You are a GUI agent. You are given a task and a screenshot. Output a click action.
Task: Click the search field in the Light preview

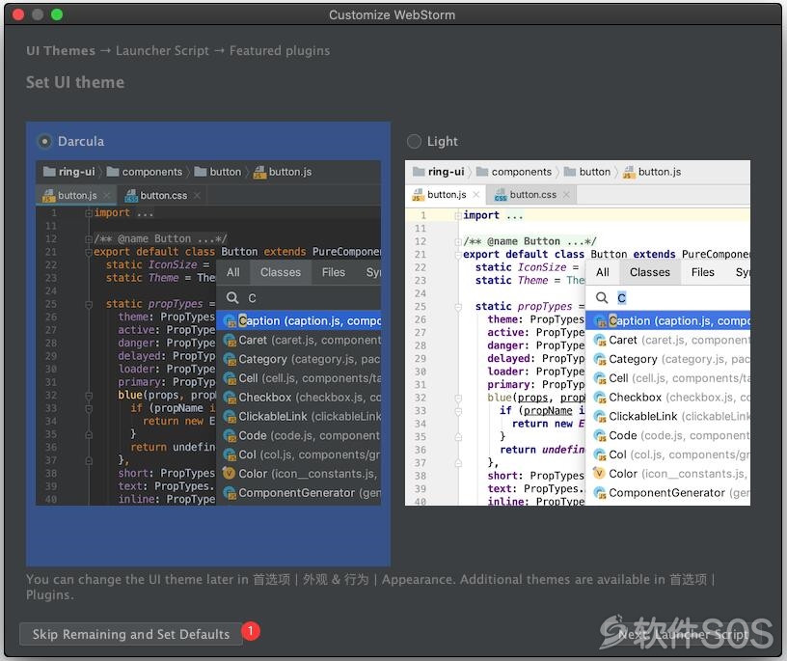668,298
